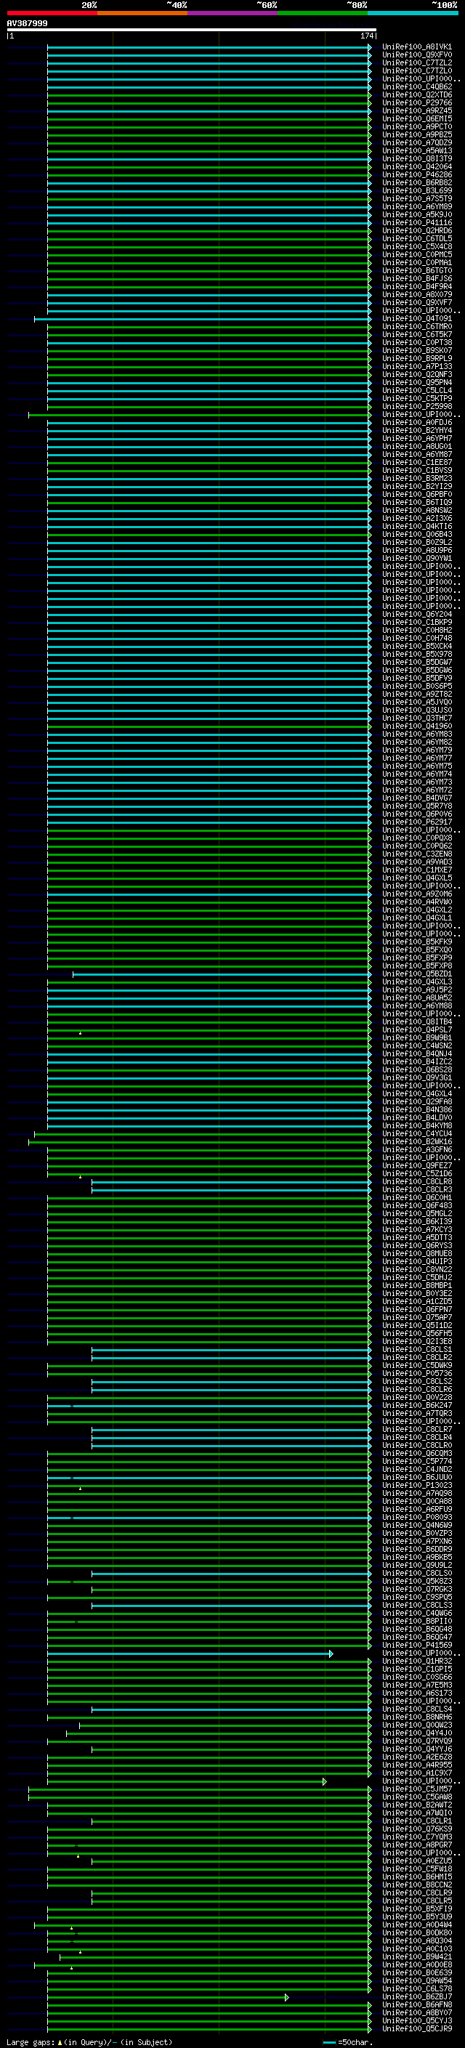Viewport: 465px width, 2048px height.
Task: Select hit label UniRef100_C3ZEN8
Action: tap(417, 854)
